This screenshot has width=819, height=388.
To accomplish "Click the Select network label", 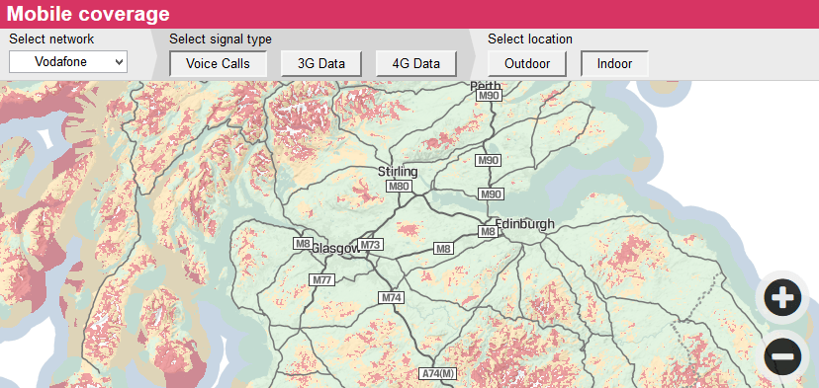I will pyautogui.click(x=51, y=39).
